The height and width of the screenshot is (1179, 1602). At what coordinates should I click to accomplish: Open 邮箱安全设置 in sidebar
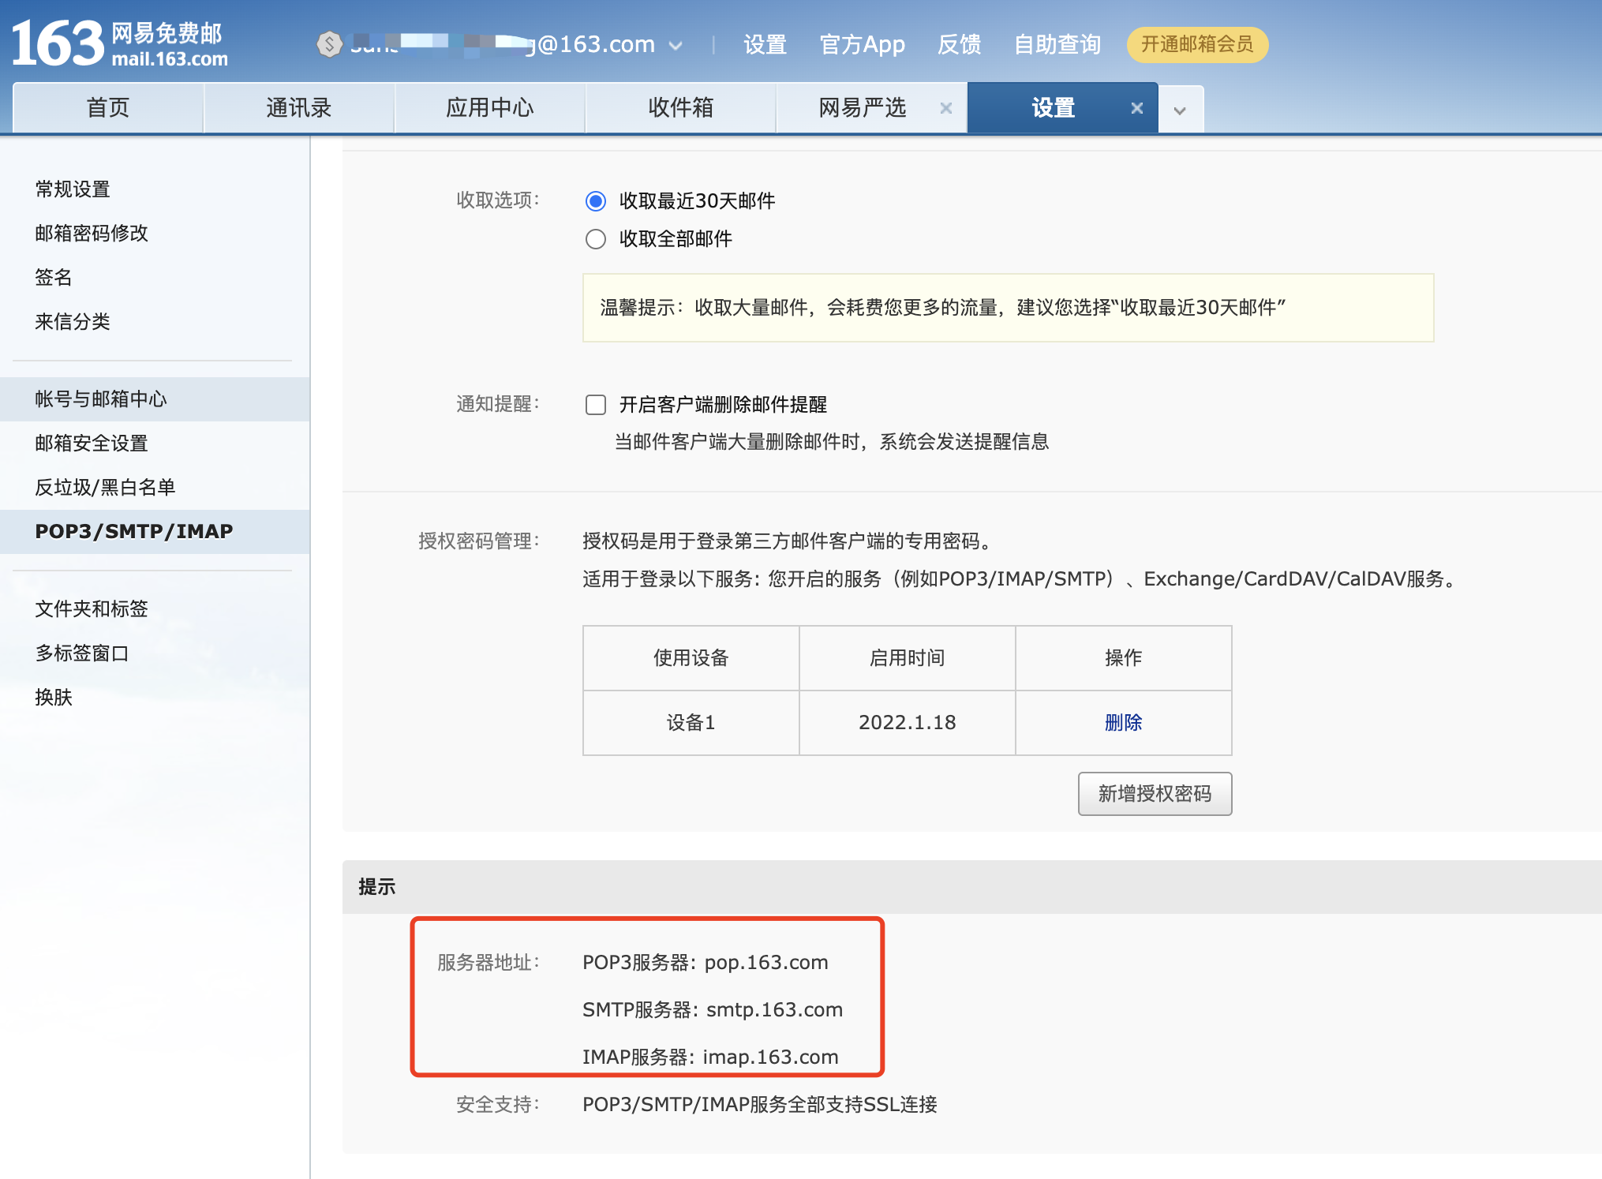click(92, 444)
